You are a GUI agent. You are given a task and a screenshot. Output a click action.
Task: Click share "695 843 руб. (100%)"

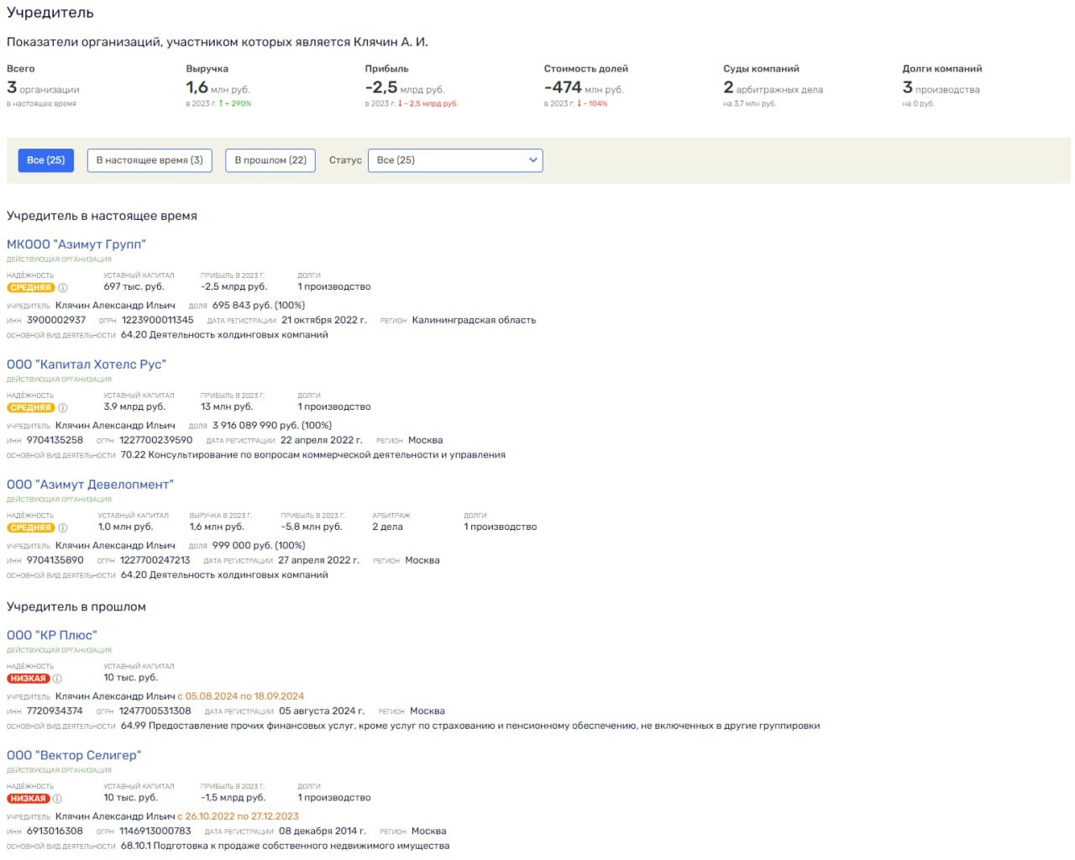(x=259, y=305)
